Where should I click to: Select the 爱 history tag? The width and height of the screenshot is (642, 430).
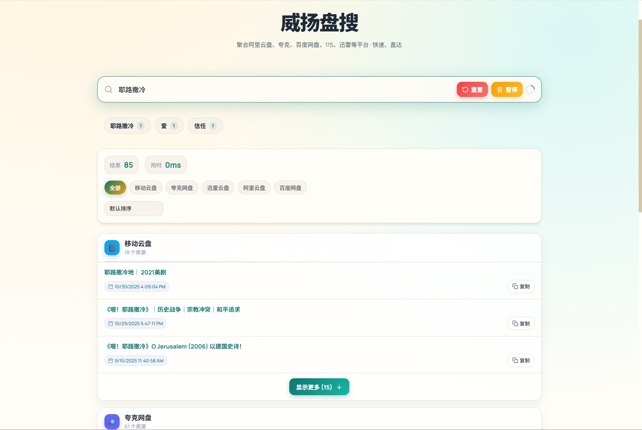coord(169,126)
